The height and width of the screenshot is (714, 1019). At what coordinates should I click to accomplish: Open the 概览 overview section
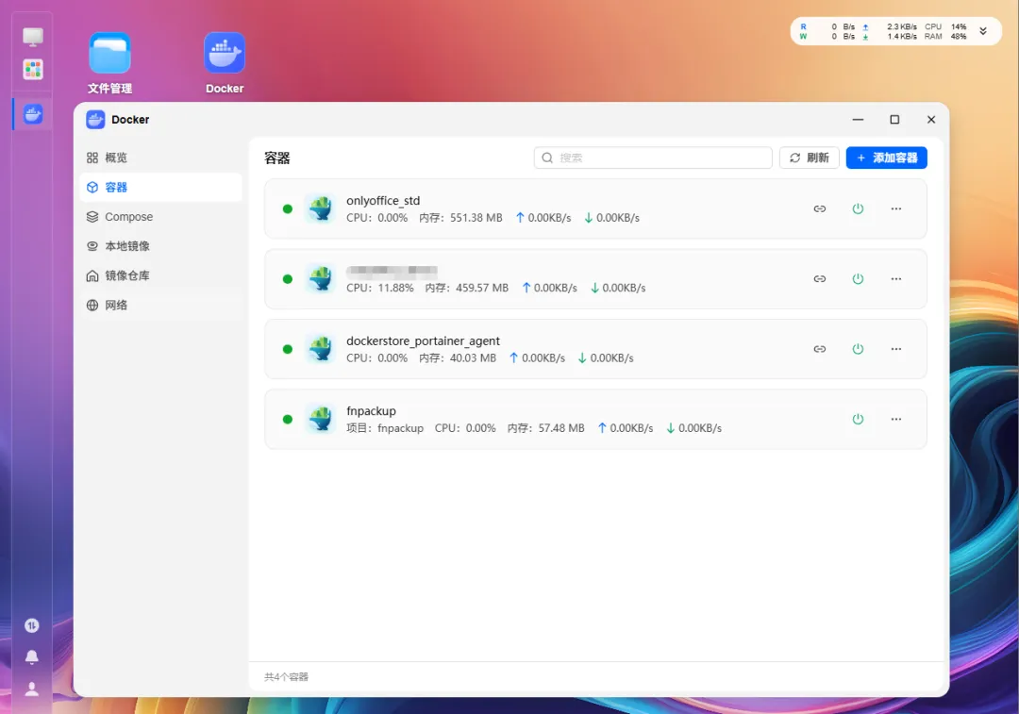click(x=160, y=158)
